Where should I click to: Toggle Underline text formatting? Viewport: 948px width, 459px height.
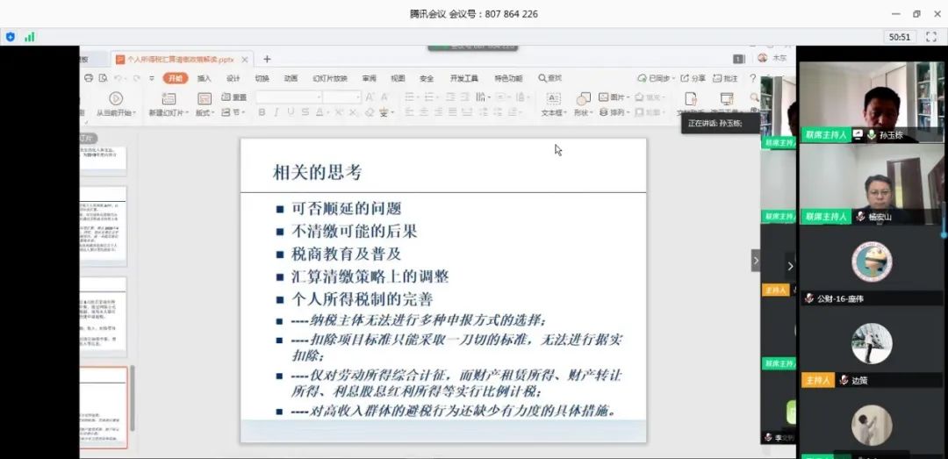click(x=290, y=112)
